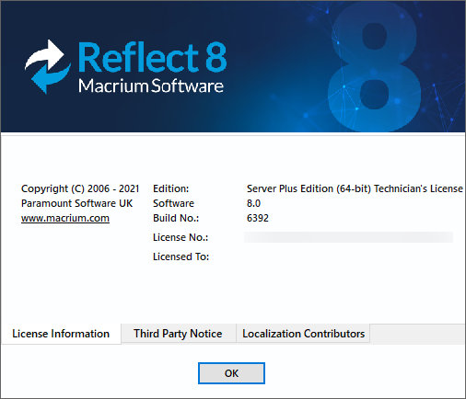
Task: Switch to the License Information tab
Action: (x=61, y=334)
